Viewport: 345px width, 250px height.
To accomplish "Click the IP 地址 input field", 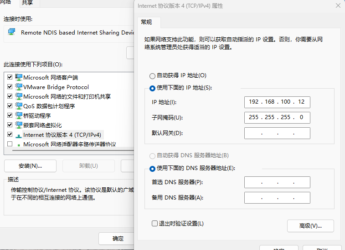I will pyautogui.click(x=277, y=102).
